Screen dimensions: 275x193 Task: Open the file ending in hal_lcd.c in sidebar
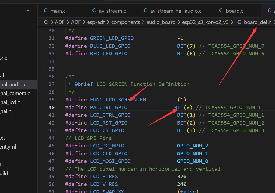(x=10, y=102)
